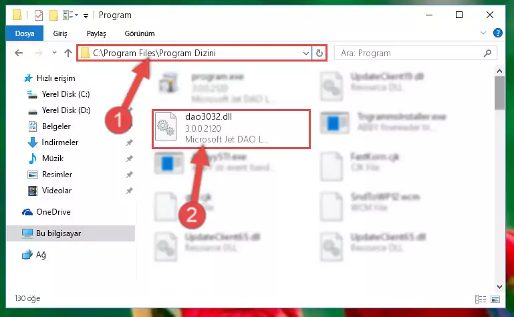The height and width of the screenshot is (317, 514).
Task: Minimize the Program window
Action: tap(429, 15)
